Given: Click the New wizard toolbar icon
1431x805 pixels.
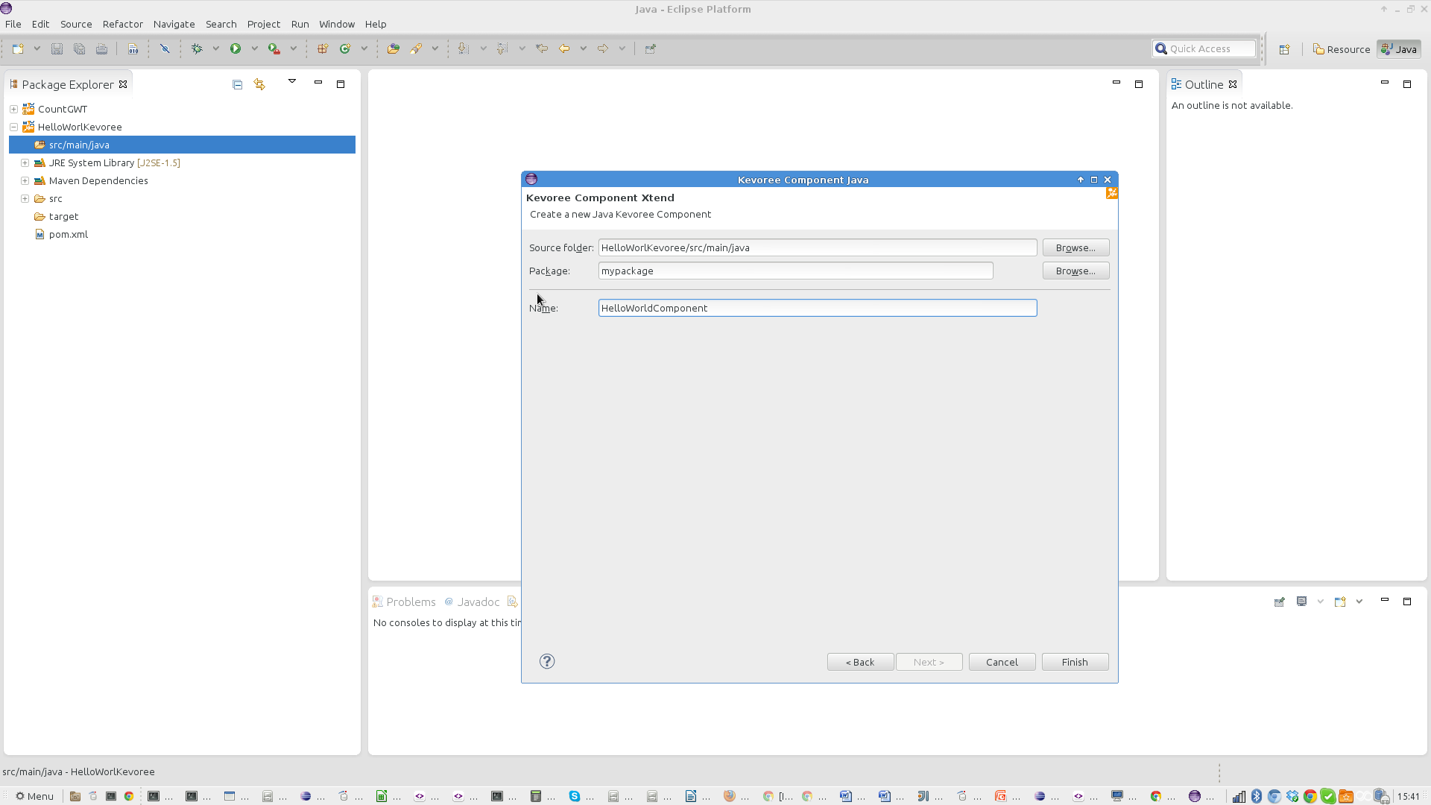Looking at the screenshot, I should (18, 48).
